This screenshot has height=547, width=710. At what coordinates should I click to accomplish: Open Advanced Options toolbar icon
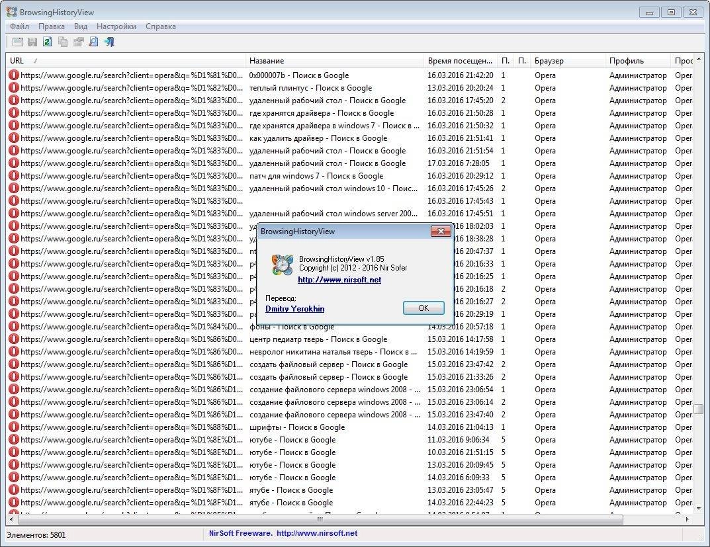click(18, 42)
